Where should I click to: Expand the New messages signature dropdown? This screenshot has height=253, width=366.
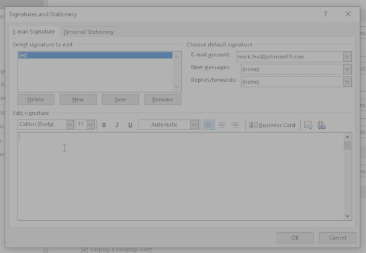[347, 69]
